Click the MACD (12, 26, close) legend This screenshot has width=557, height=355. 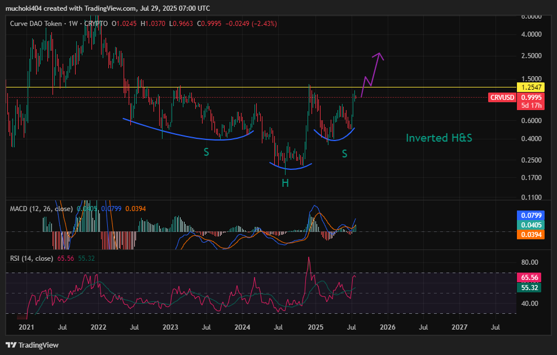point(41,209)
